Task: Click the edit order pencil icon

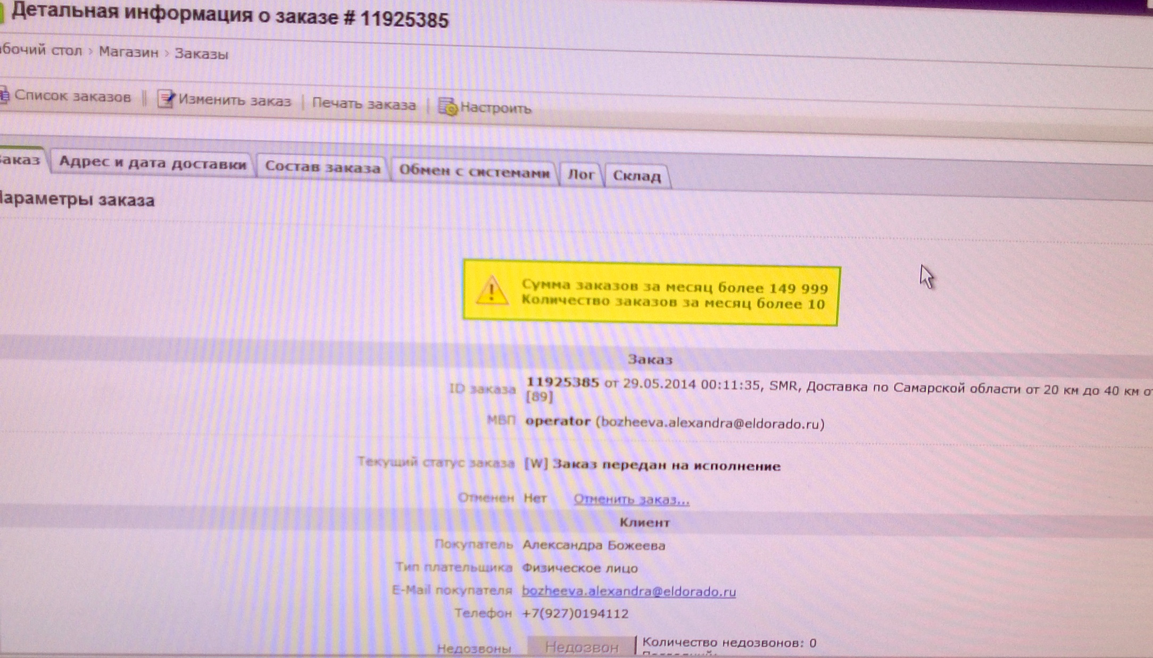Action: [x=166, y=99]
